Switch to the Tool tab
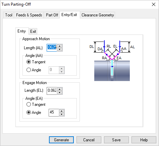This screenshot has width=159, height=146. [x=9, y=15]
